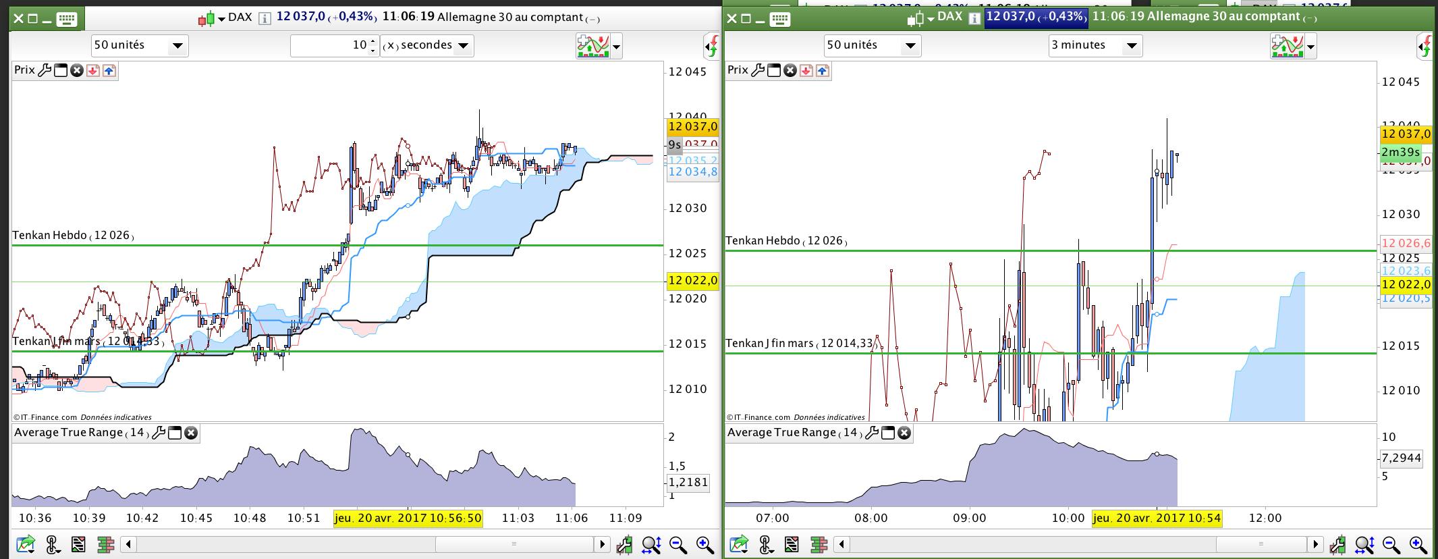The height and width of the screenshot is (559, 1438).
Task: Zoom out on the right chart timeline
Action: (1391, 544)
